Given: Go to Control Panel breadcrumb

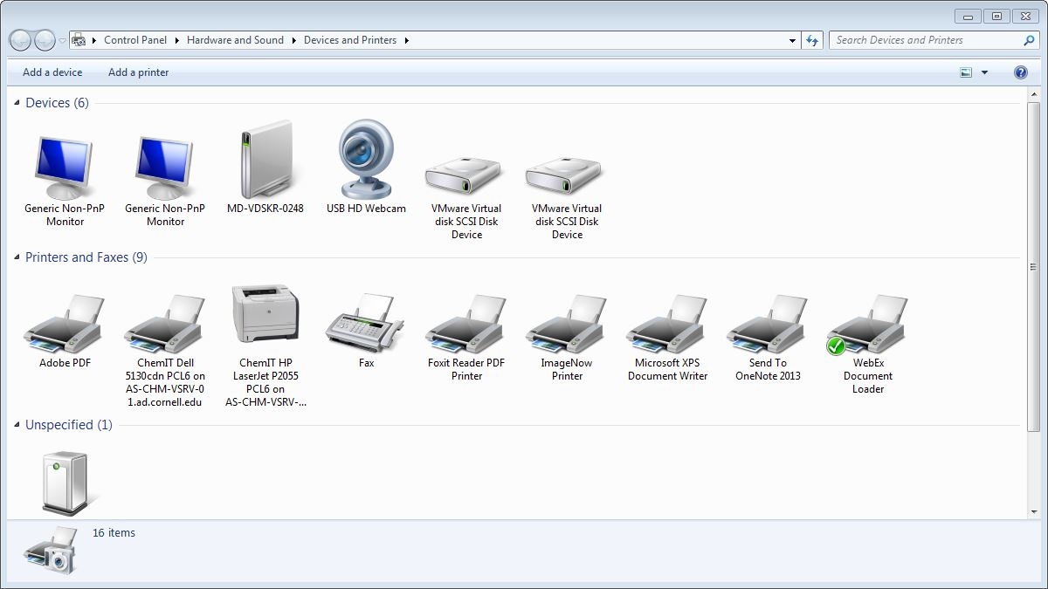Looking at the screenshot, I should 135,40.
